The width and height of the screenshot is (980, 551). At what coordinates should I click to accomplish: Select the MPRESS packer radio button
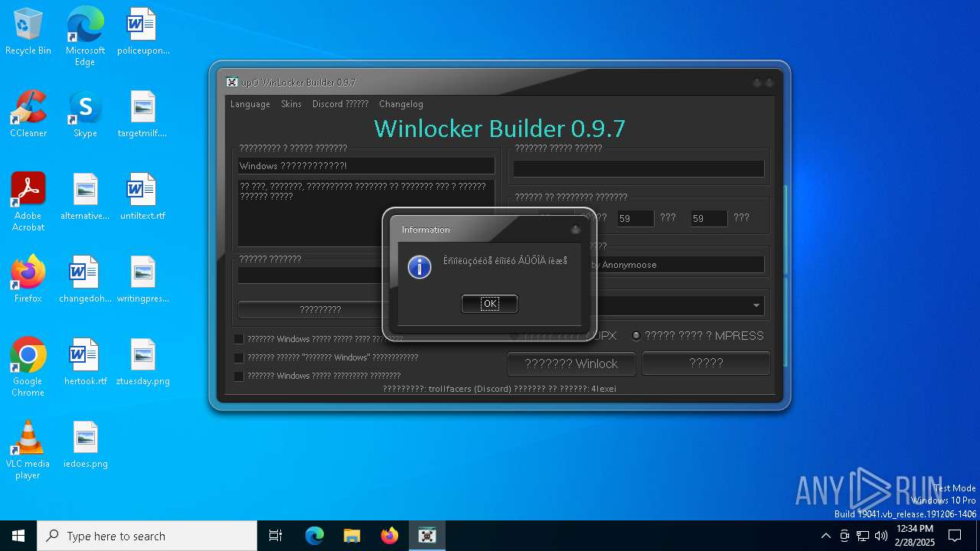pyautogui.click(x=635, y=336)
